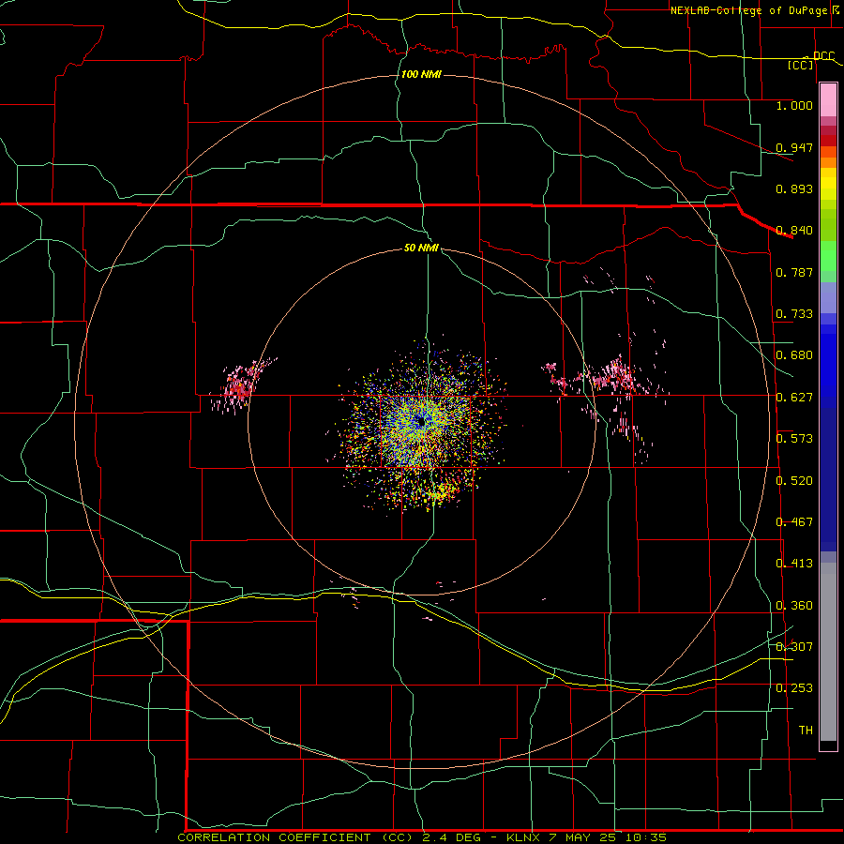
Task: Select the 0.840 legend value
Action: (x=794, y=231)
